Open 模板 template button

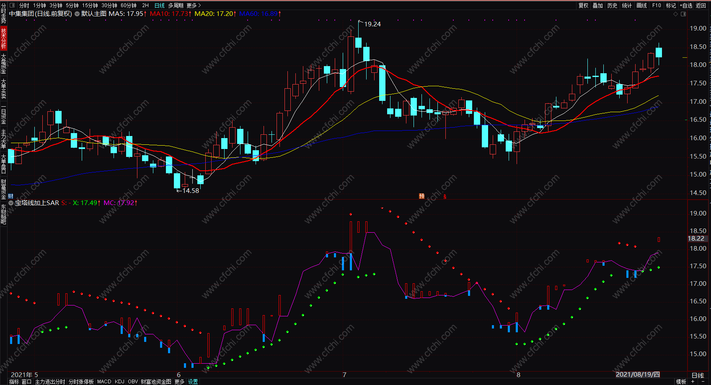[x=681, y=382]
